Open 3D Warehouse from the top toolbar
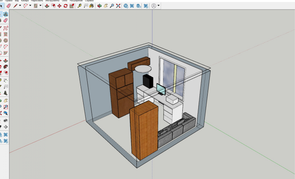Screen dimensions: 295x179 click(x=126, y=6)
